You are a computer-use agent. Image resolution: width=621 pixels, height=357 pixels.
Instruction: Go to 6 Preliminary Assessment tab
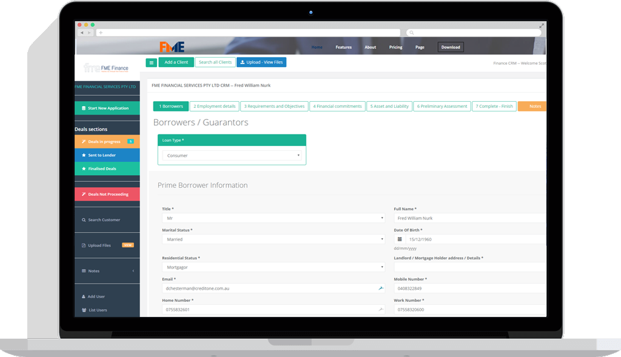(442, 107)
